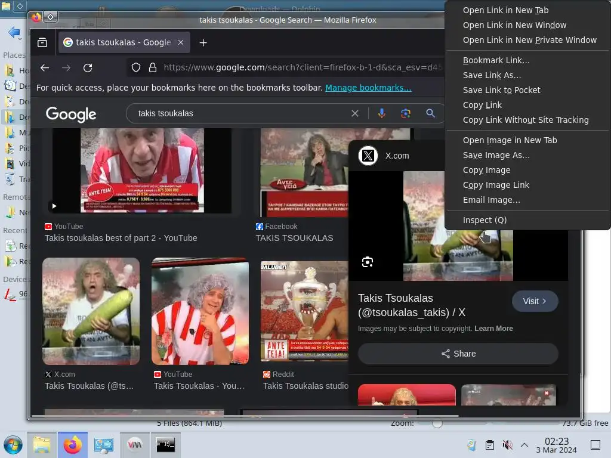Open Takis Tsoukalas X.com result title
The image size is (611, 458).
coord(89,386)
